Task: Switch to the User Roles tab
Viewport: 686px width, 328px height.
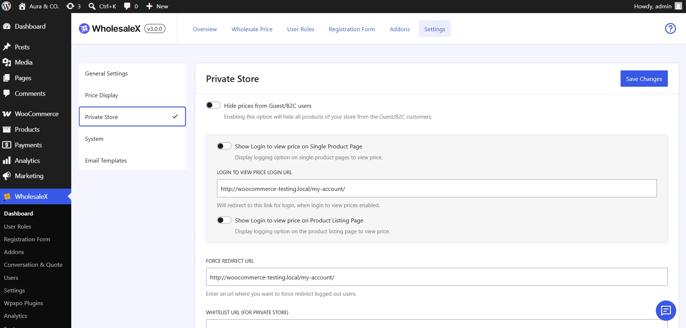Action: (301, 29)
